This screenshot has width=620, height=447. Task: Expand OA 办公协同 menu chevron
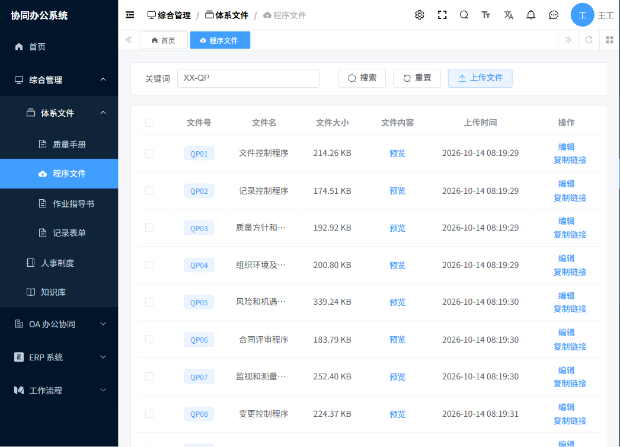pos(103,324)
